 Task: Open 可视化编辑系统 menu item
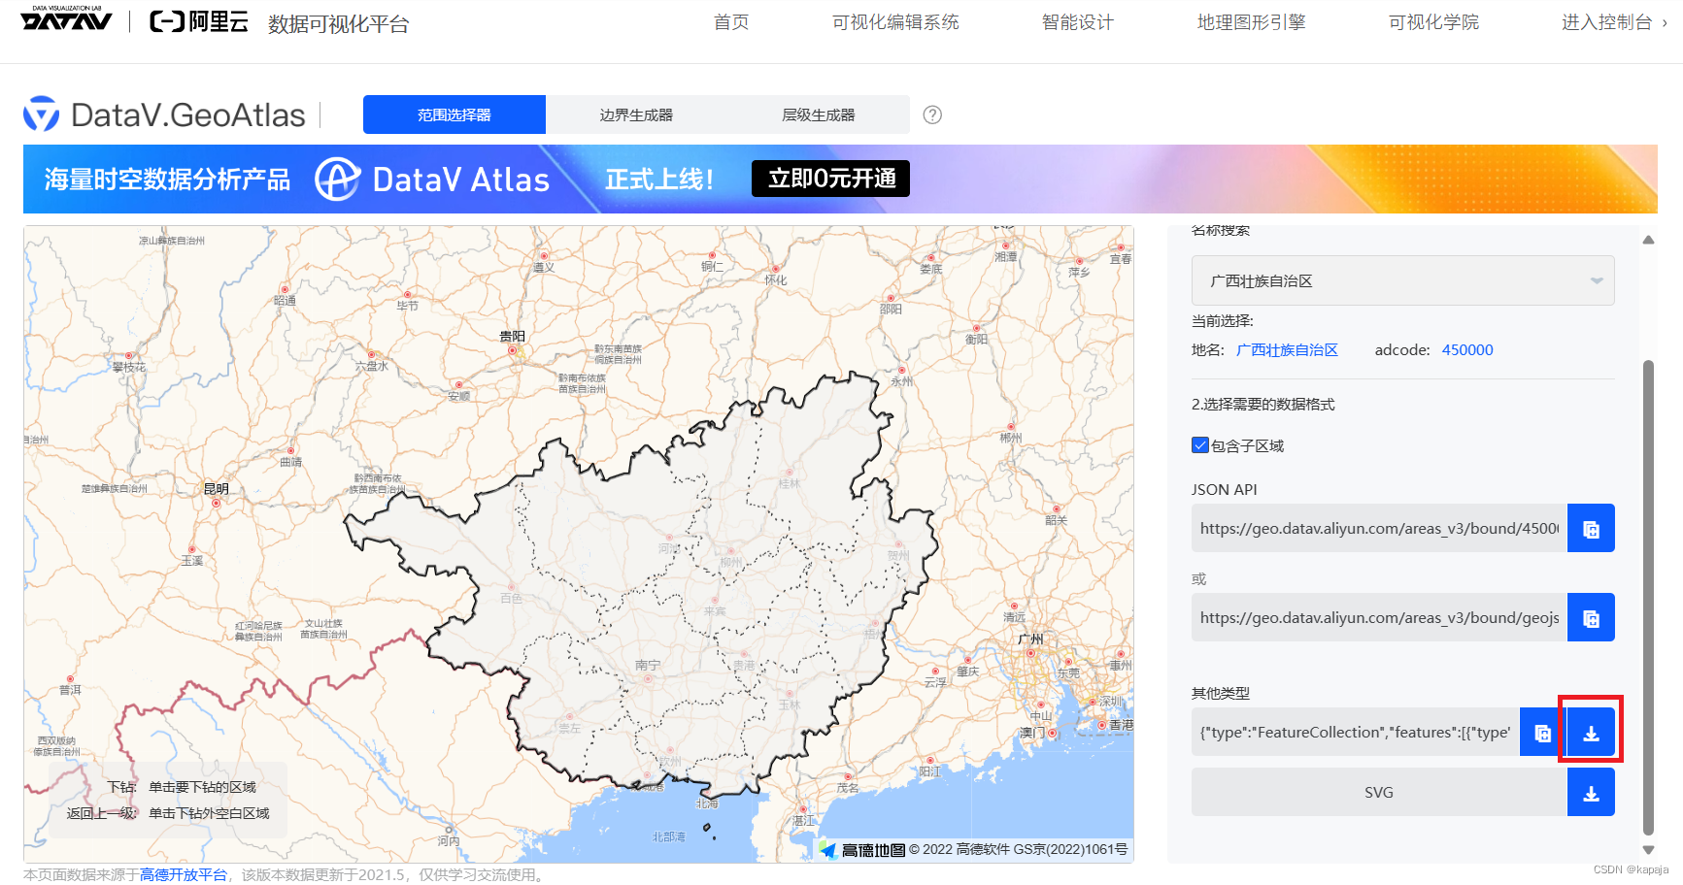point(895,22)
